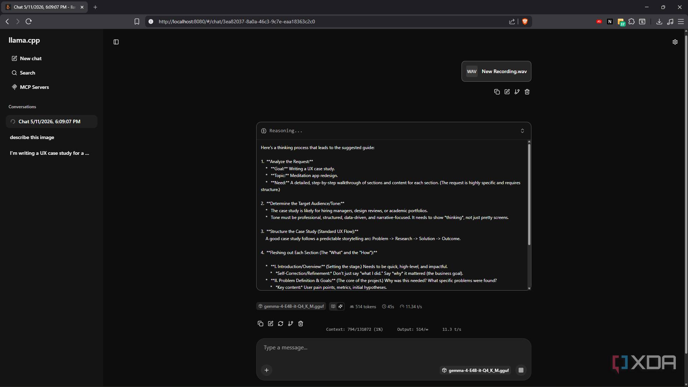Bookmark this page icon
The image size is (688, 387).
[137, 21]
